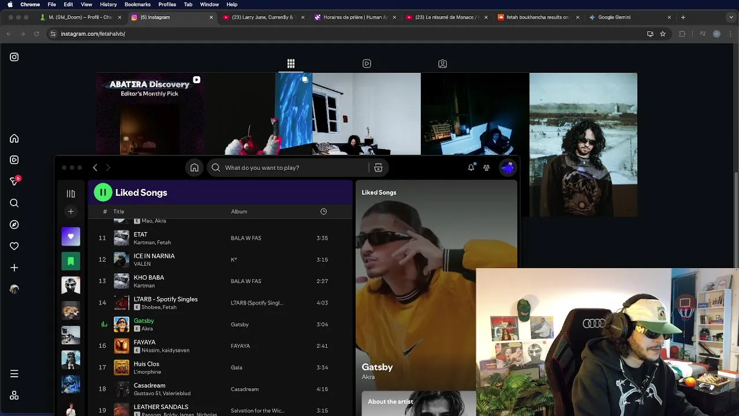Viewport: 739px width, 416px height.
Task: Open artist VALEN link under ICE IN NARNIA
Action: pyautogui.click(x=142, y=264)
